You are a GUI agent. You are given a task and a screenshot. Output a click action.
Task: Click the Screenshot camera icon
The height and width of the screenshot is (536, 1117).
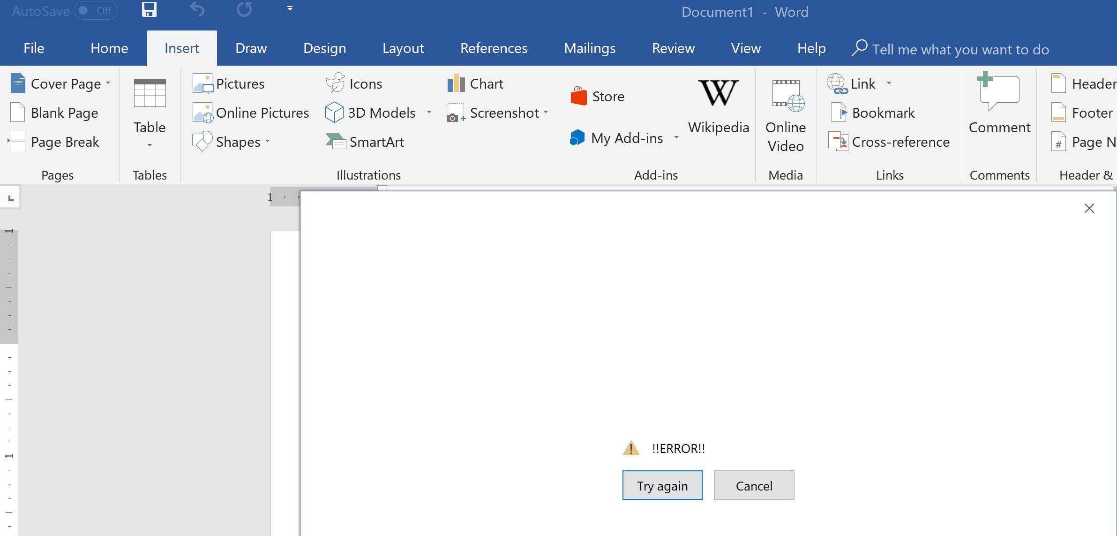(456, 113)
